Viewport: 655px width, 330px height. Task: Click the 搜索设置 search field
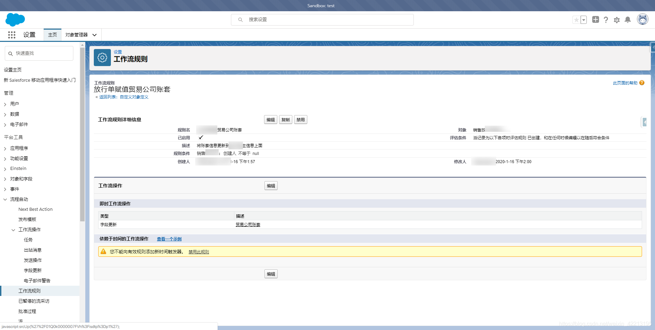[x=322, y=20]
